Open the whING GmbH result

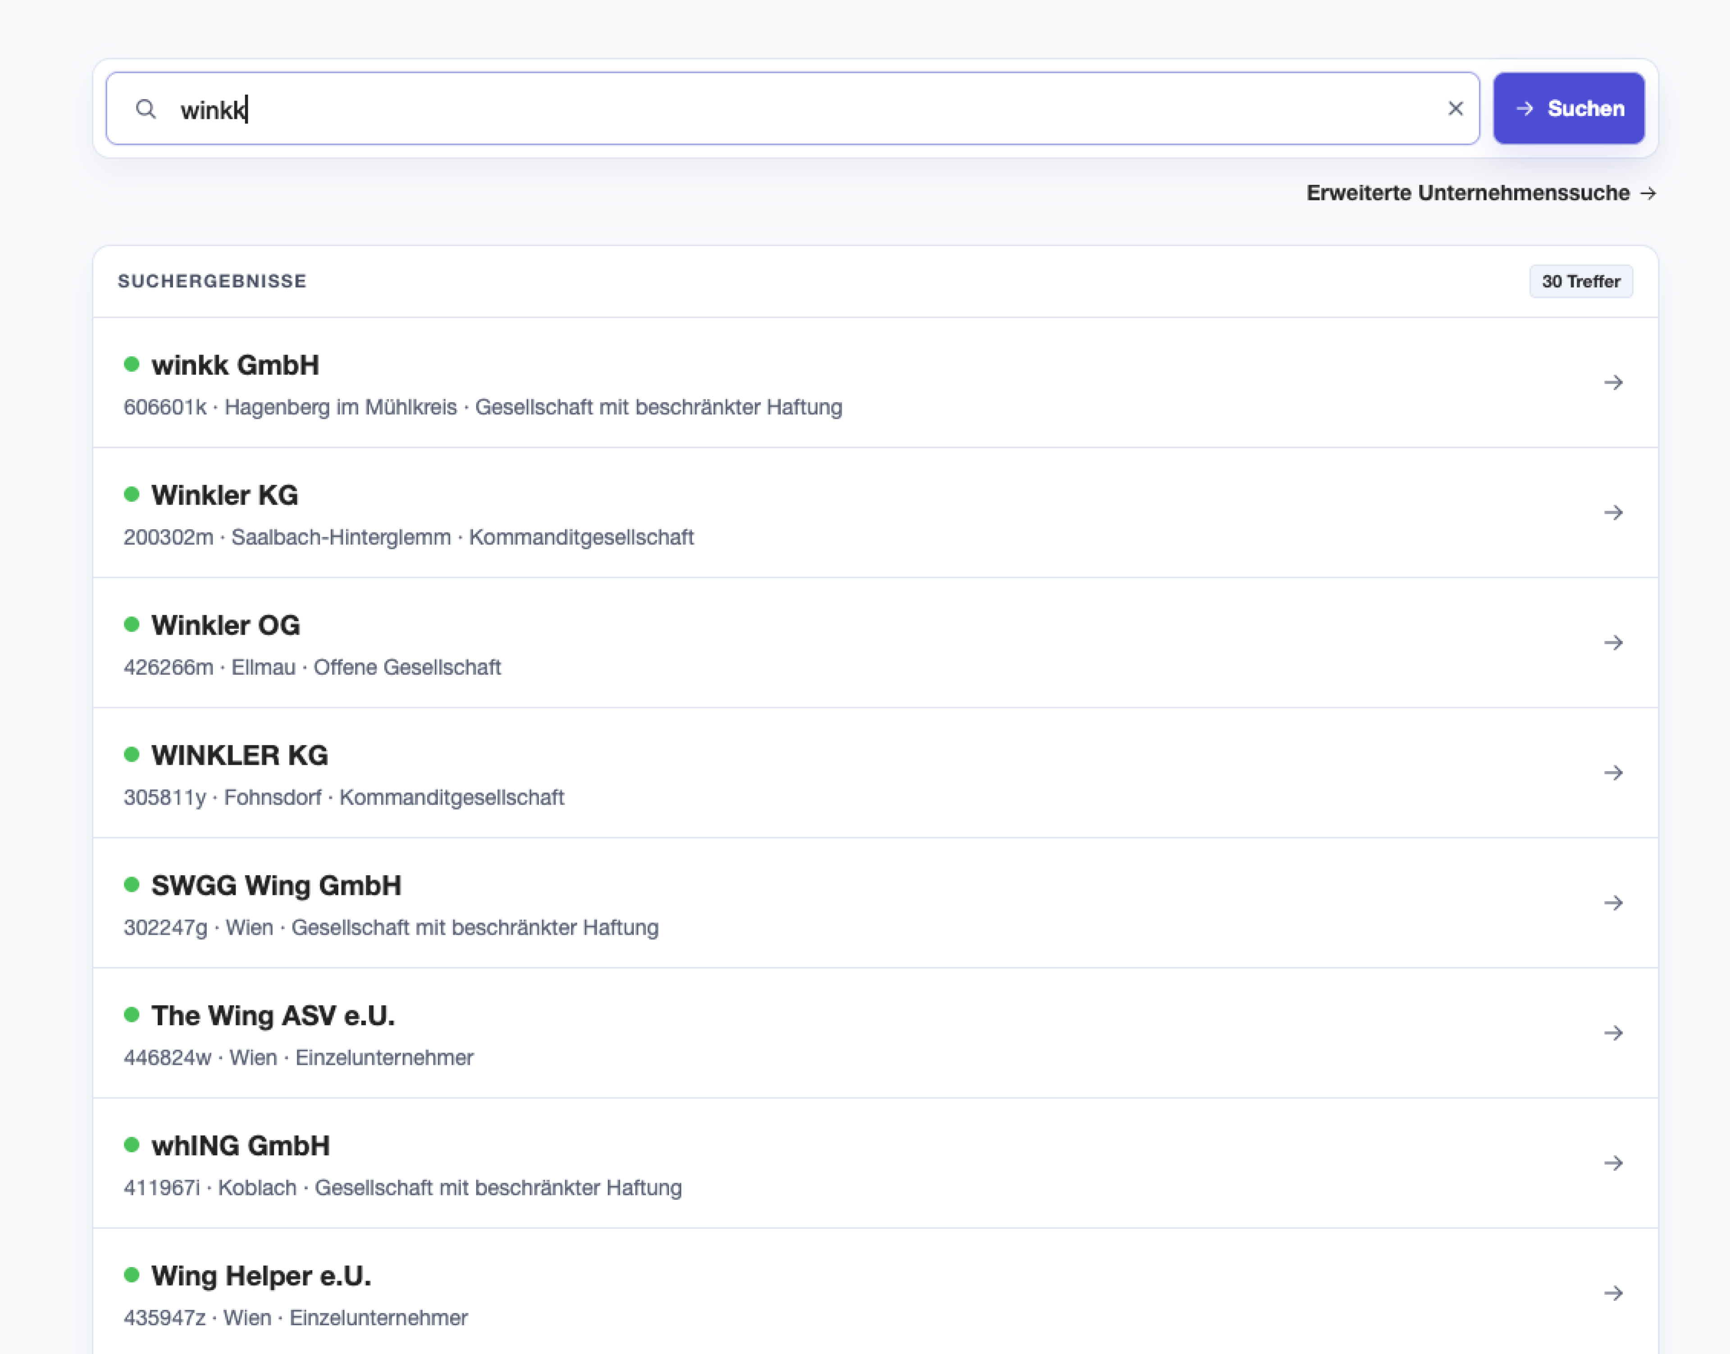pos(875,1163)
